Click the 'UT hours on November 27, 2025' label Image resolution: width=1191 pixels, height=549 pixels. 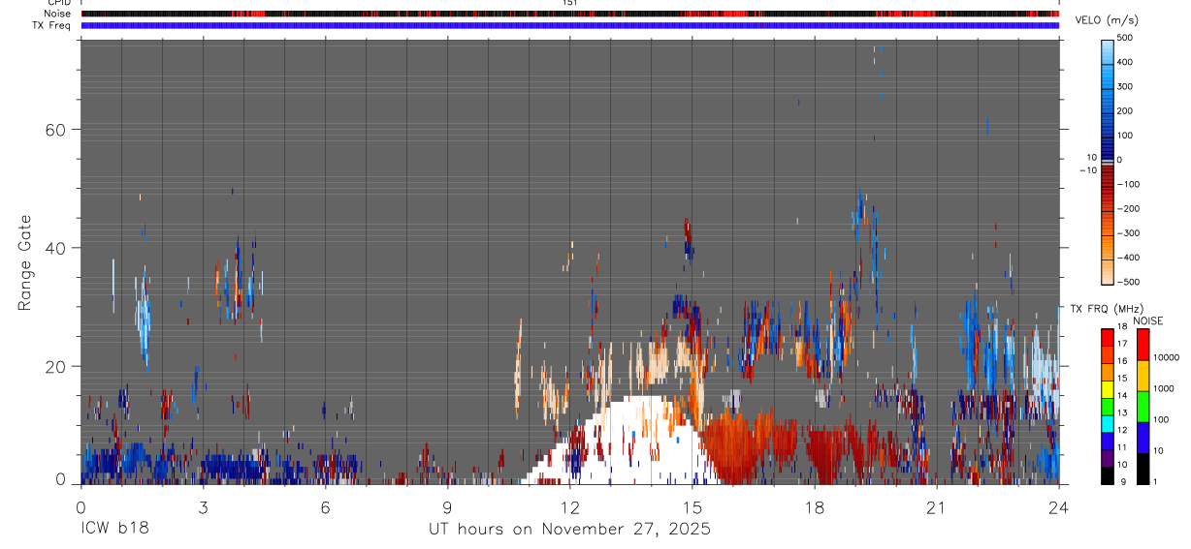click(570, 529)
